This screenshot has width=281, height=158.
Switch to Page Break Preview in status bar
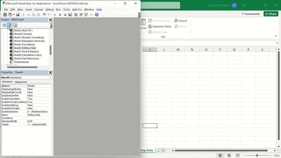tap(238, 155)
